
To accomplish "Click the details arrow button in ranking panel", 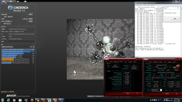I will pos(34,47).
